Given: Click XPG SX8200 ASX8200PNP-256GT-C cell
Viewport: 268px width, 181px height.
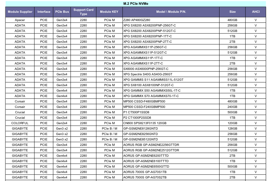Looking at the screenshot, I should point(171,26).
